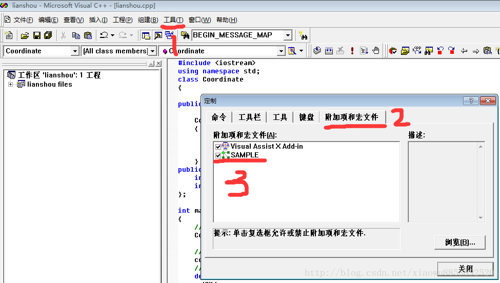Open the Window List icon
This screenshot has width=500, height=283.
point(169,35)
